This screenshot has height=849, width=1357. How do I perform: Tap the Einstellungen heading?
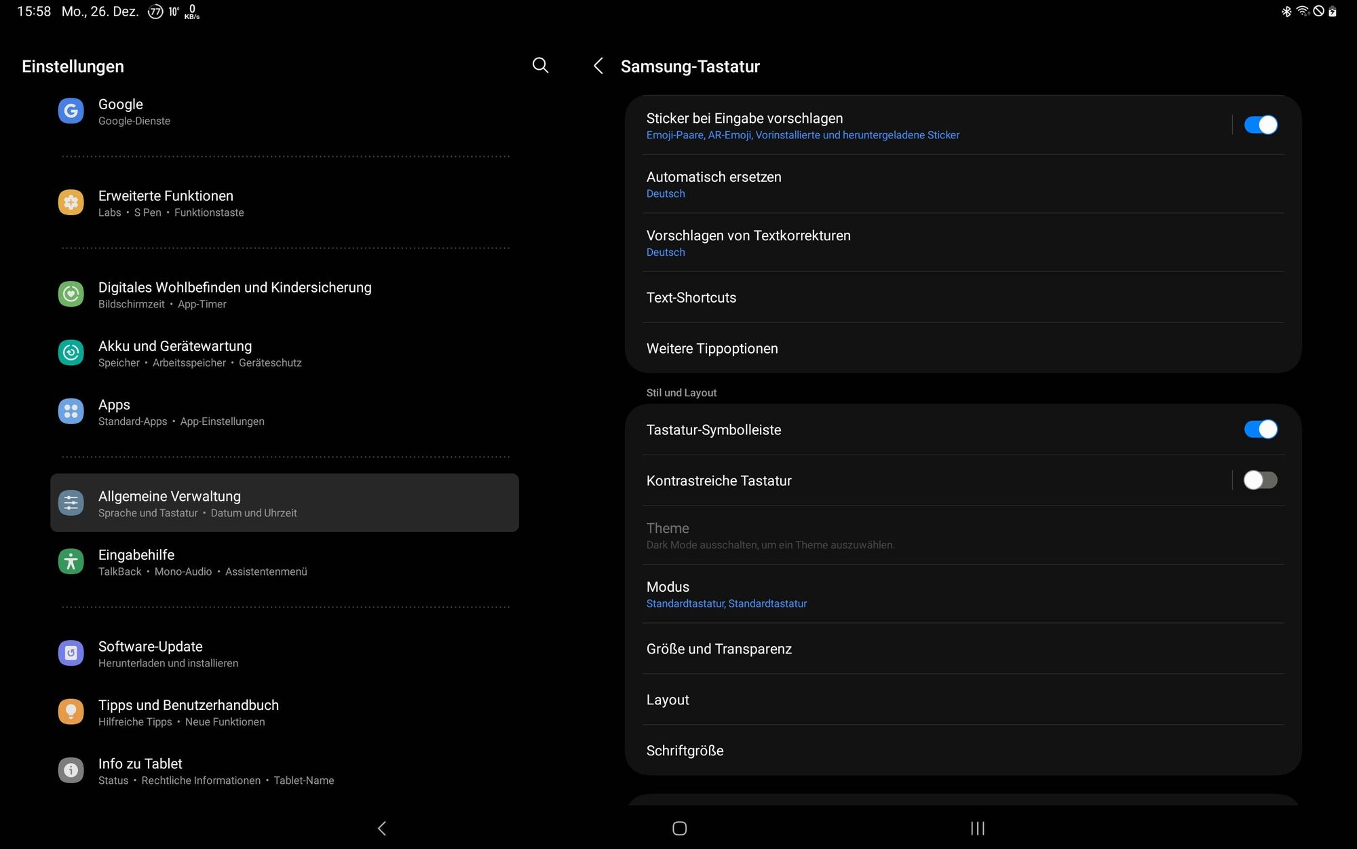tap(73, 67)
